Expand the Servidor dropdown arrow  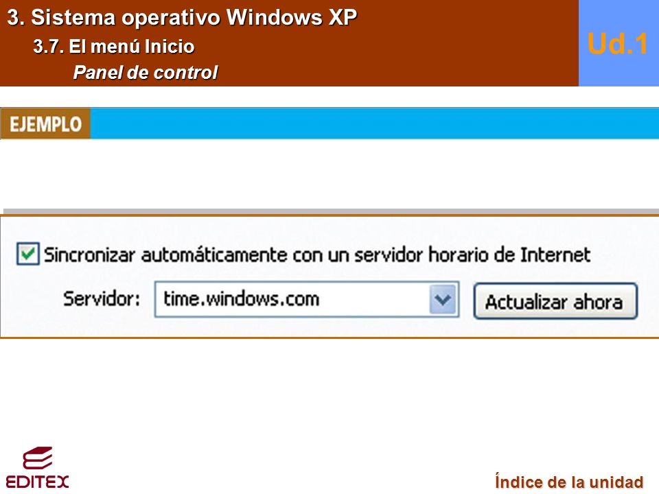(x=443, y=300)
